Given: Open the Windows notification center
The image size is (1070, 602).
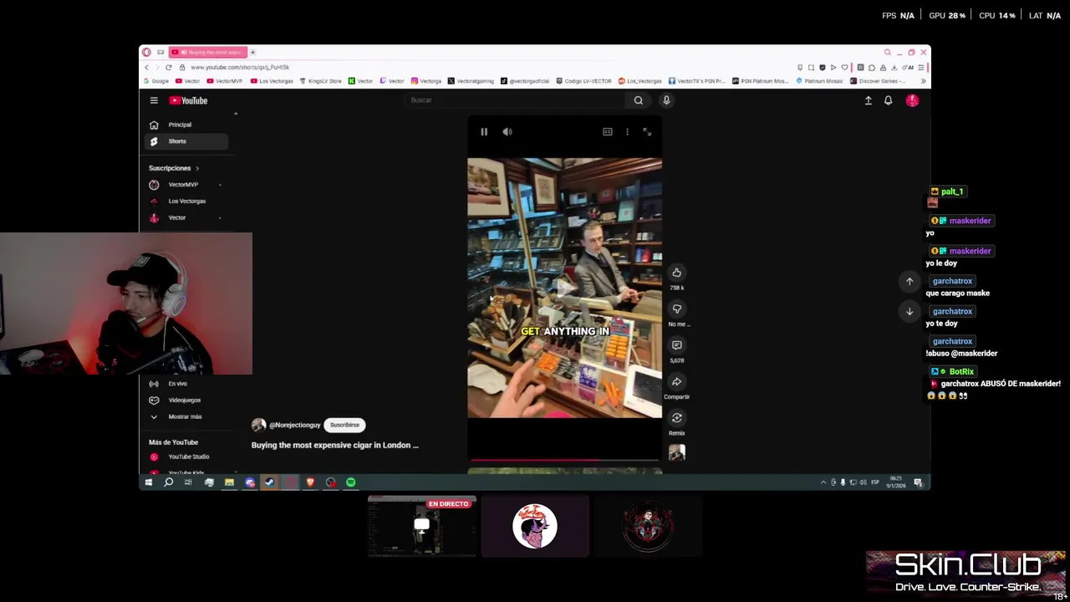Looking at the screenshot, I should click(x=918, y=482).
